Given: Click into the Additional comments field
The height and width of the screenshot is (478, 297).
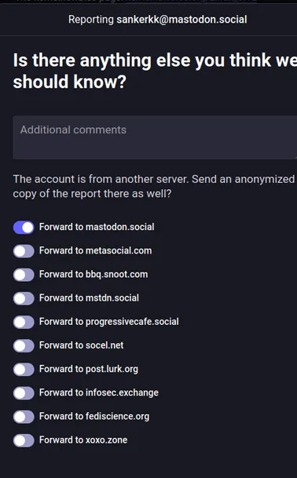Looking at the screenshot, I should point(155,137).
